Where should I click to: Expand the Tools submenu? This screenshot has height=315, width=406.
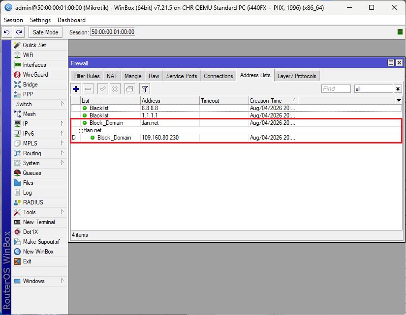pos(40,212)
